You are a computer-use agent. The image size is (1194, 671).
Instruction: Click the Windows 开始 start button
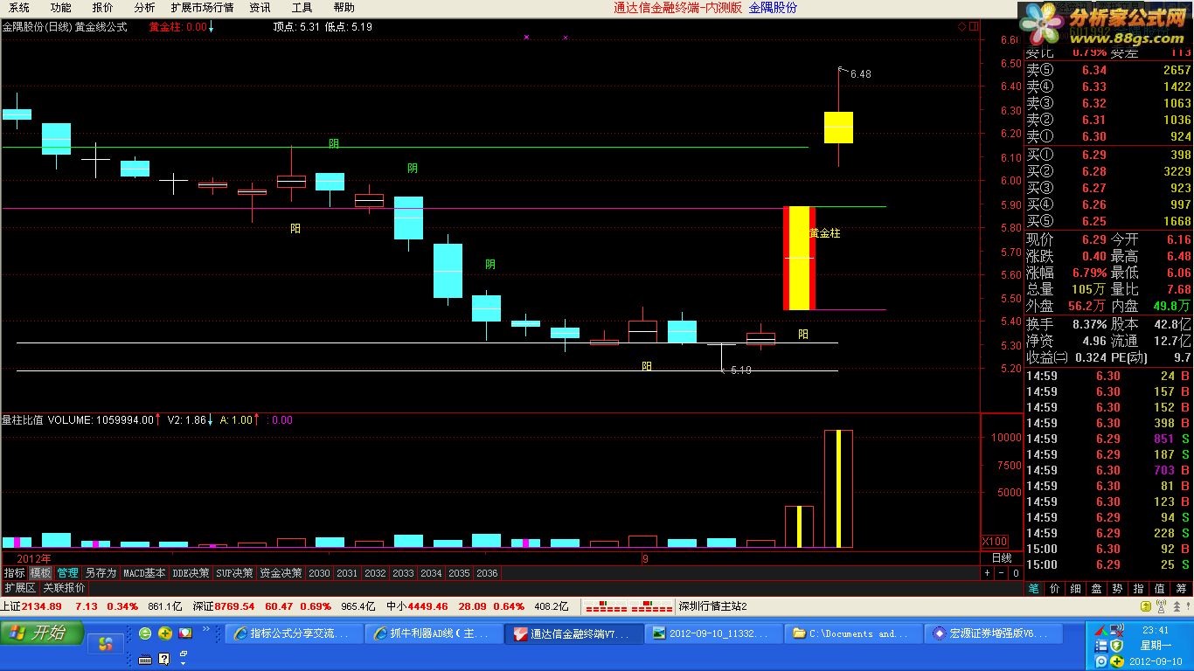[42, 633]
